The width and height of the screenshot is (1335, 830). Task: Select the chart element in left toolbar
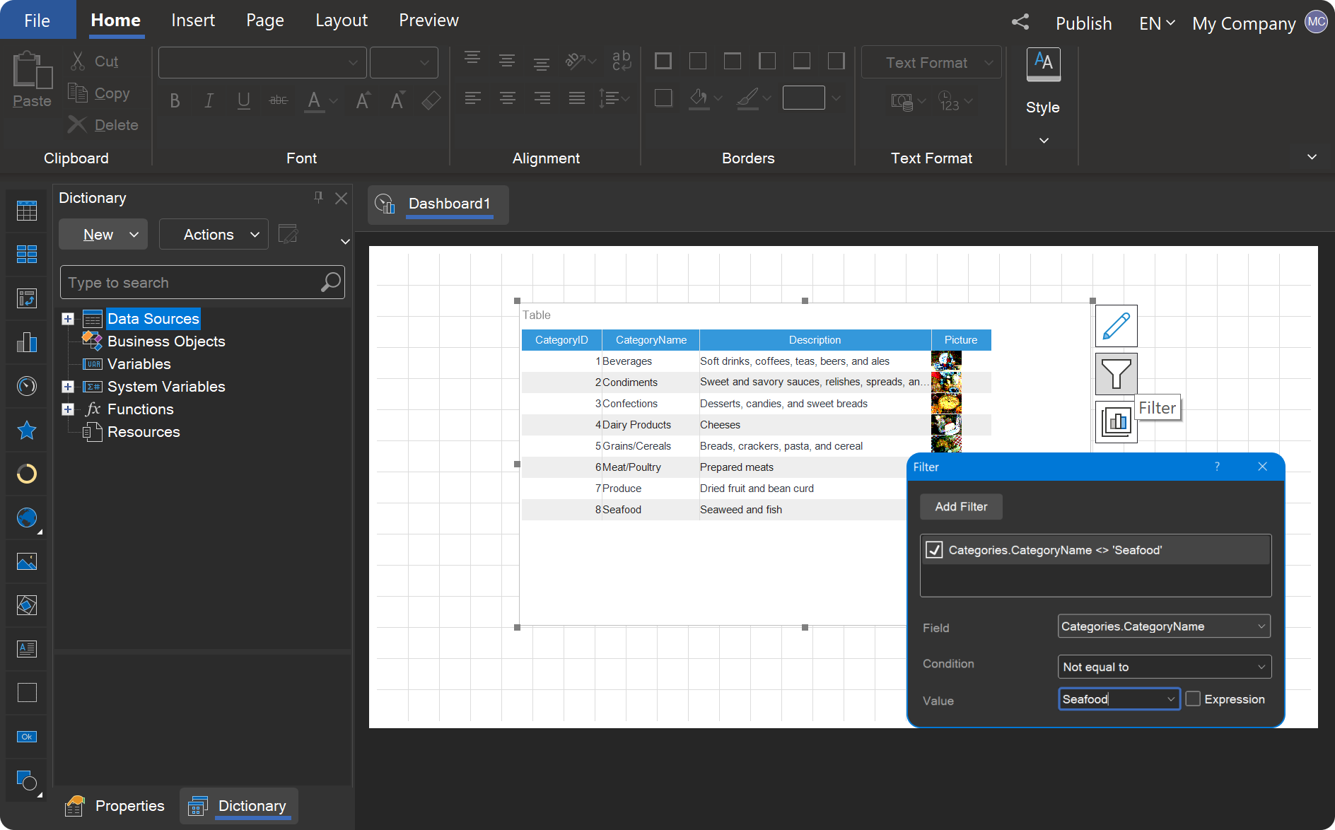click(27, 343)
